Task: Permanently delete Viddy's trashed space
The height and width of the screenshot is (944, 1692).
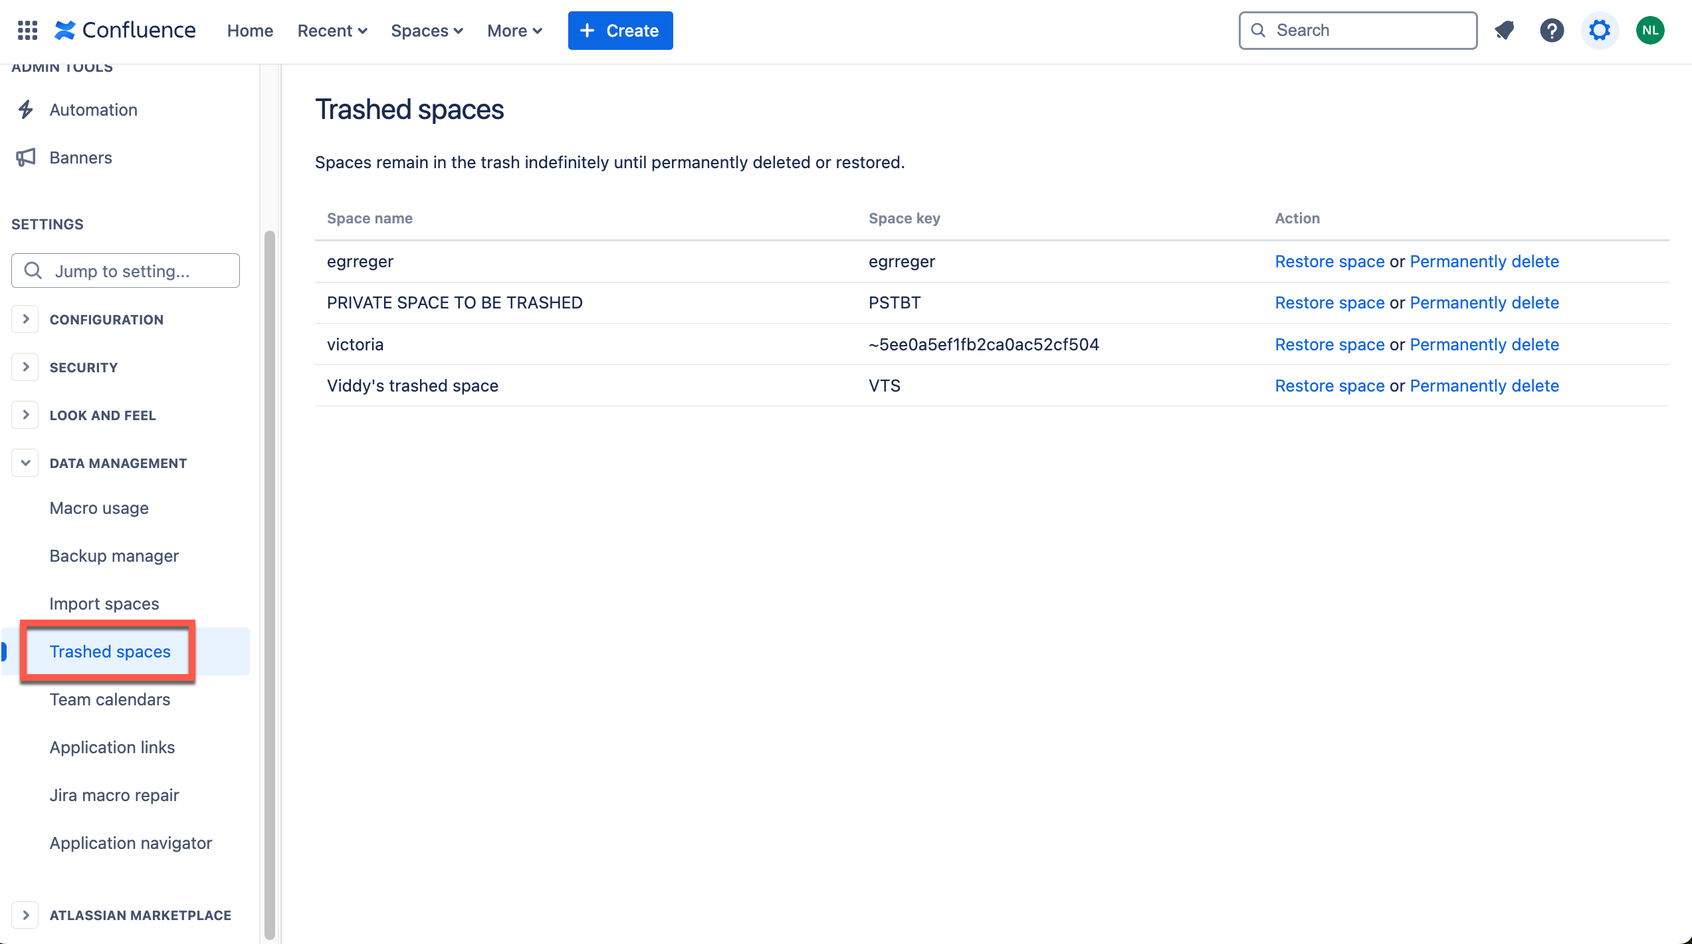Action: click(x=1485, y=386)
